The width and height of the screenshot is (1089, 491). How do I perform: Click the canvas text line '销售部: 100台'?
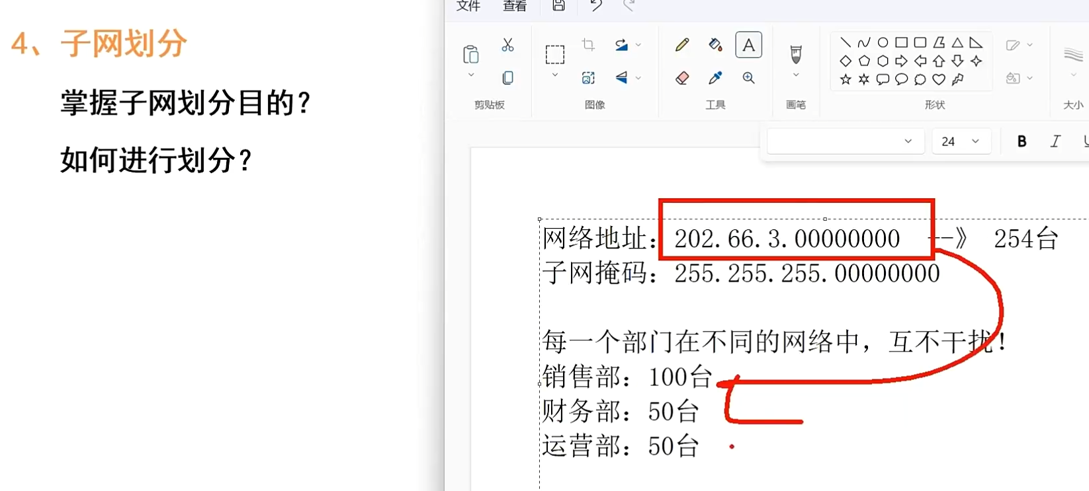click(627, 377)
